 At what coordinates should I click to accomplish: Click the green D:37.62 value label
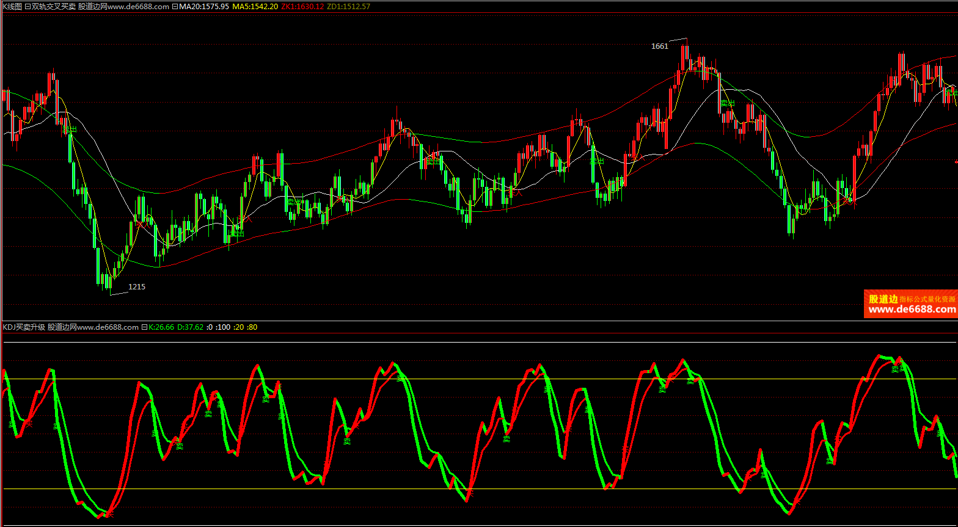click(190, 327)
